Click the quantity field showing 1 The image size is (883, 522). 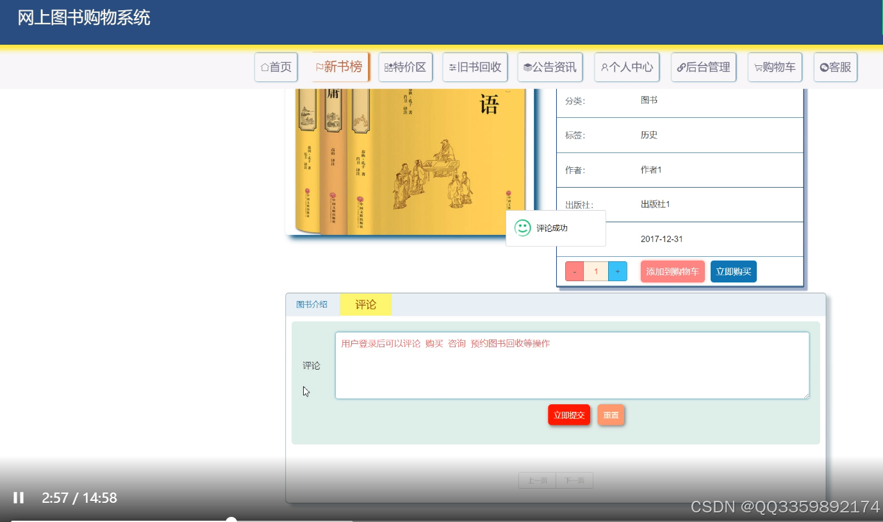click(x=596, y=272)
